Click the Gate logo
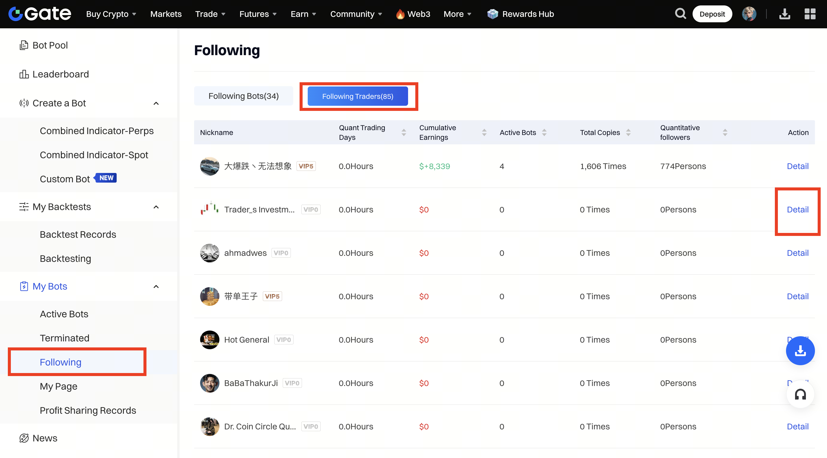Viewport: 827px width, 458px height. (x=40, y=14)
